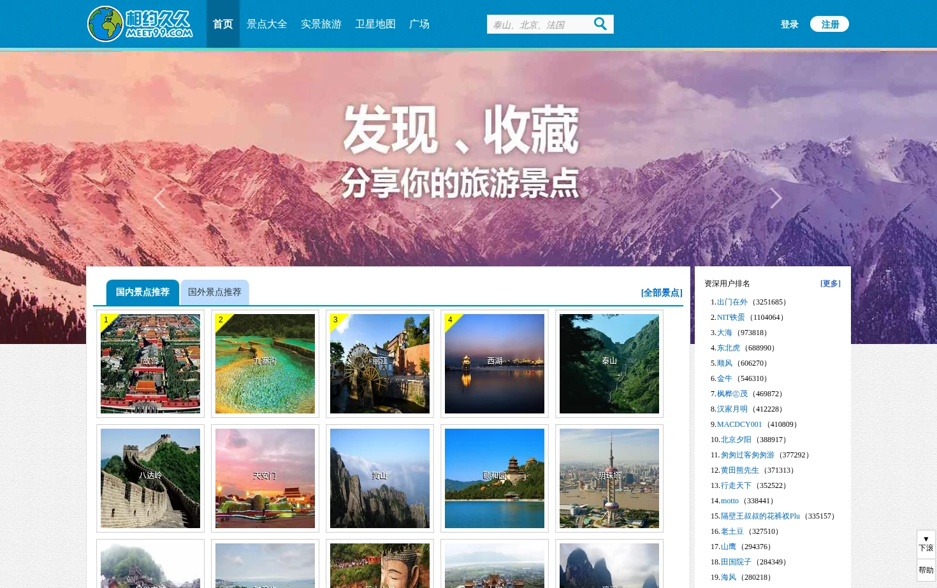
Task: Open 天安门 attraction thumbnail
Action: coord(265,478)
